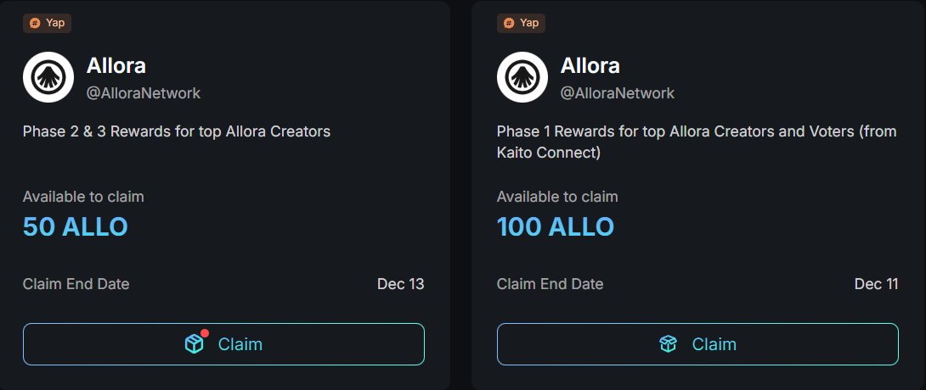Click the box icon in the 100 ALLO Claim button
Viewport: 926px width, 390px height.
[x=669, y=343]
